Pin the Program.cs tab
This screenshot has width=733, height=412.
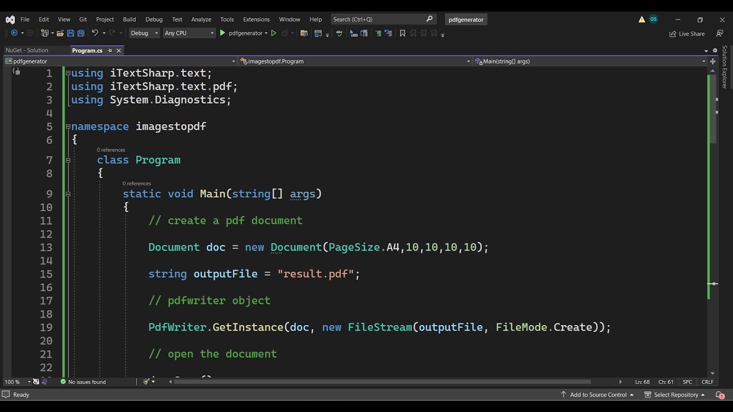[110, 50]
